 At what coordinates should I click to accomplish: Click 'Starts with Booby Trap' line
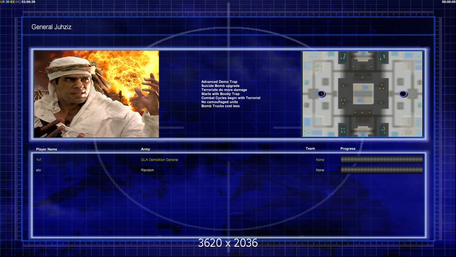pyautogui.click(x=220, y=94)
